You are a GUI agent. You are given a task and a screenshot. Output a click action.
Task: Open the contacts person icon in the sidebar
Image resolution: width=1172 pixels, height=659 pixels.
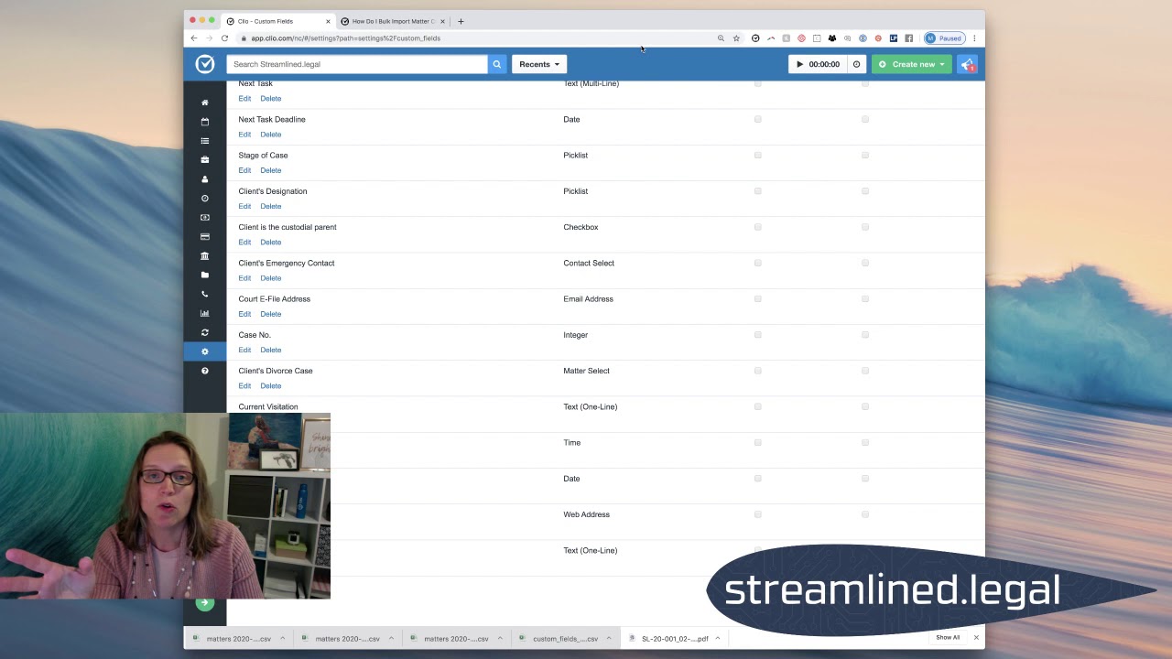205,179
